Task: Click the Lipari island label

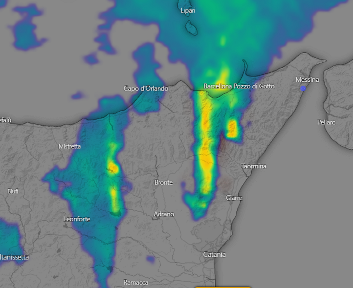Action: pos(188,10)
